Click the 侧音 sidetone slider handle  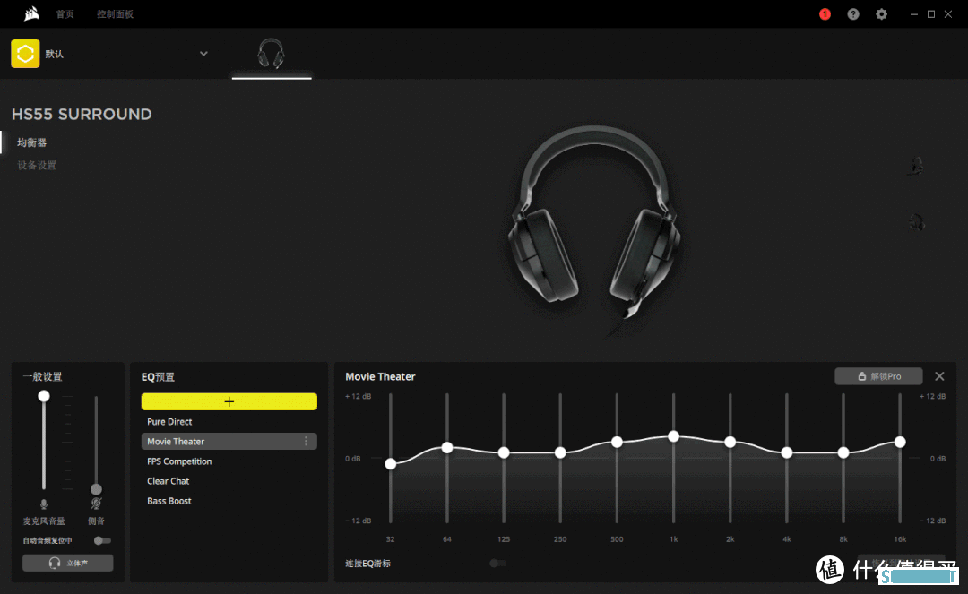[x=96, y=489]
